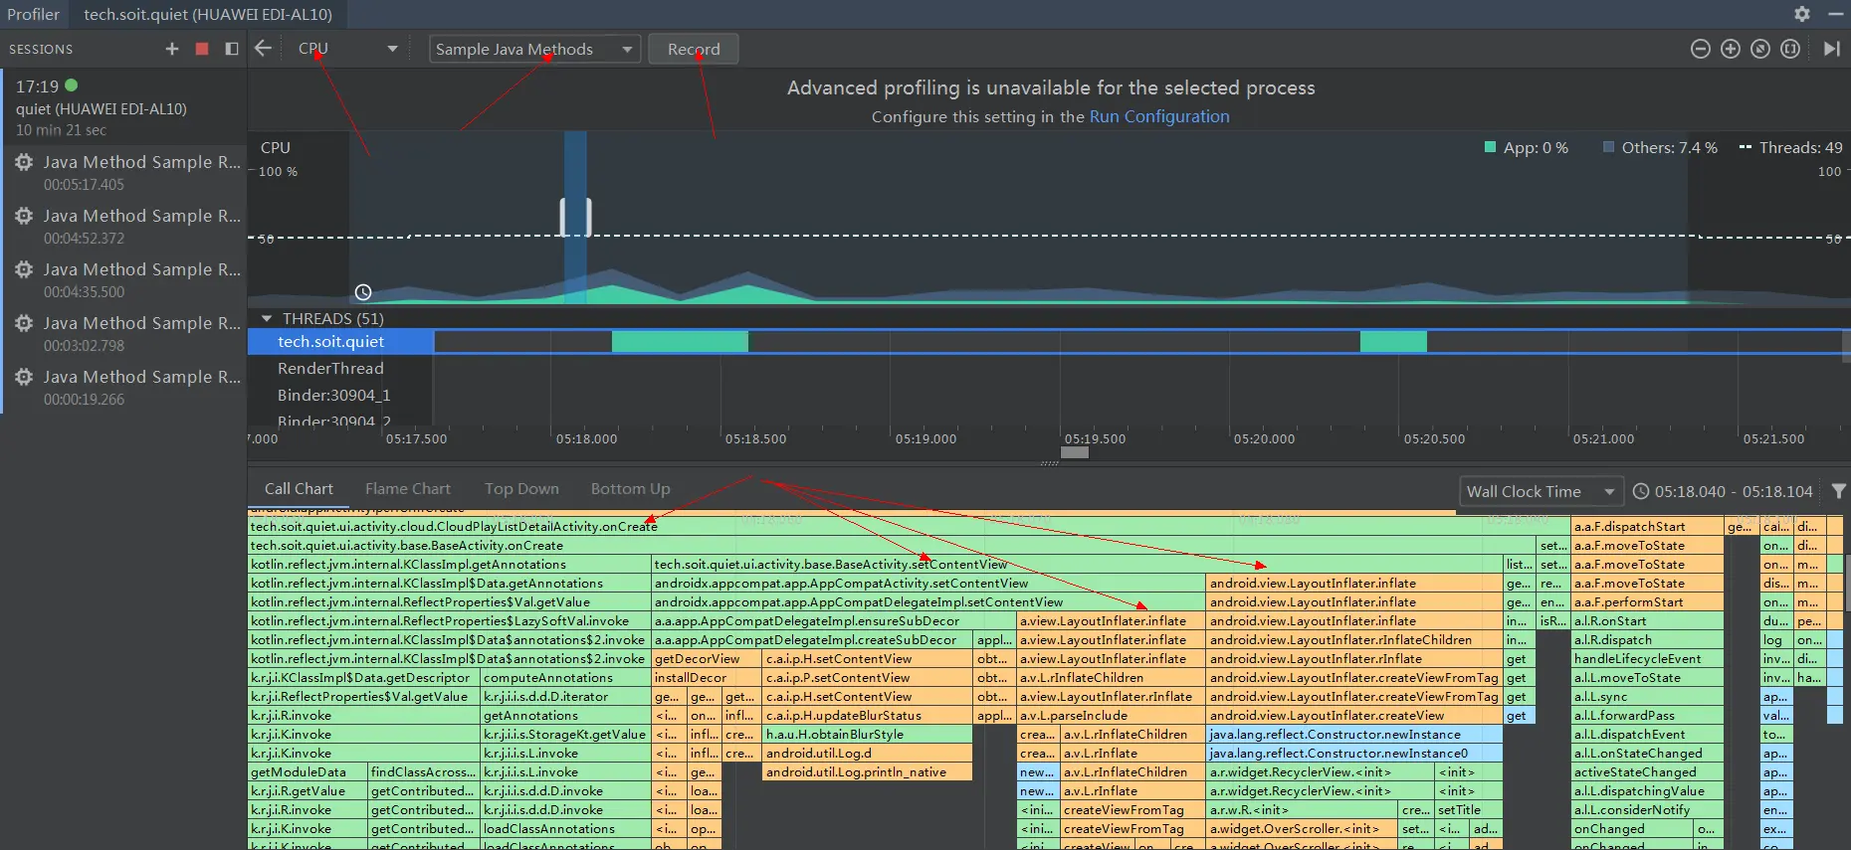The height and width of the screenshot is (850, 1851).
Task: Open the Profiler settings gear
Action: point(1802,14)
